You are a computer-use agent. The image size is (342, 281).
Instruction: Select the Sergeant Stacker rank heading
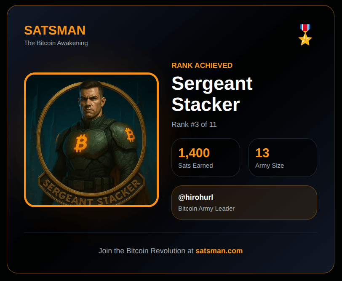tap(212, 94)
